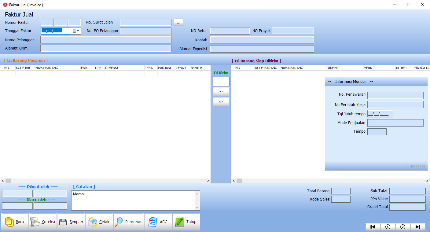Click the Tempo field
This screenshot has width=430, height=232.
coord(377,132)
